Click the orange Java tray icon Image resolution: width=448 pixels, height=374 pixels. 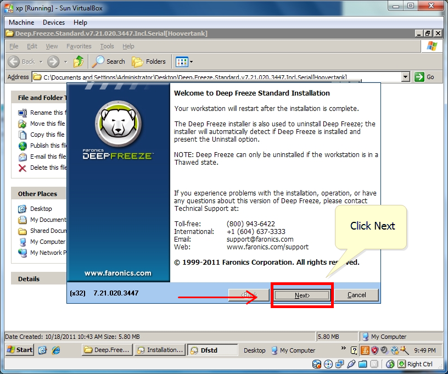click(x=365, y=350)
